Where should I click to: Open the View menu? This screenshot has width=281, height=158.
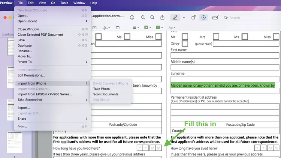(x=42, y=3)
